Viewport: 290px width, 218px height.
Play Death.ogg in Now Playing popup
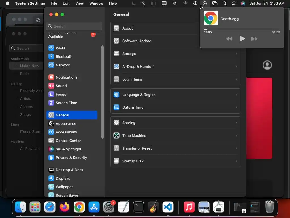pyautogui.click(x=242, y=39)
